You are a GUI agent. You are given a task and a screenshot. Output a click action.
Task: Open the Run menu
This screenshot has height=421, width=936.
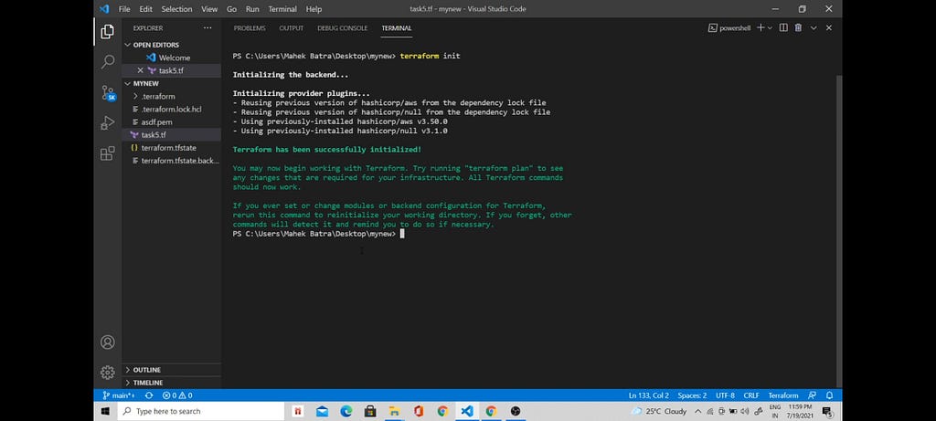[x=252, y=9]
